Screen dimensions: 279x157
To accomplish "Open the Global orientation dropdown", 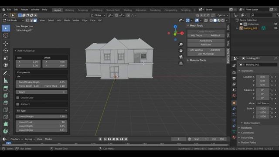I will pos(98,15).
